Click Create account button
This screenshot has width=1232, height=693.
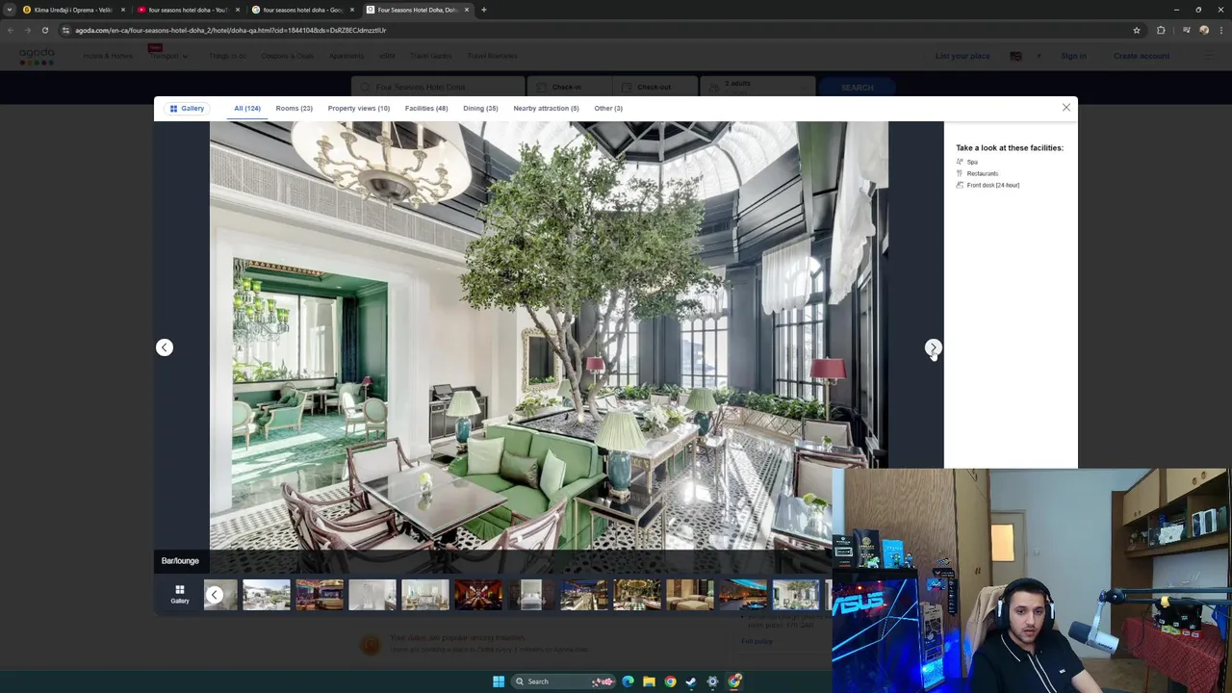pos(1142,56)
